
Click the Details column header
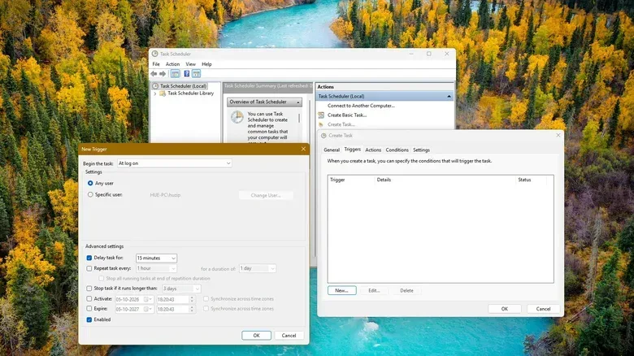click(x=445, y=180)
